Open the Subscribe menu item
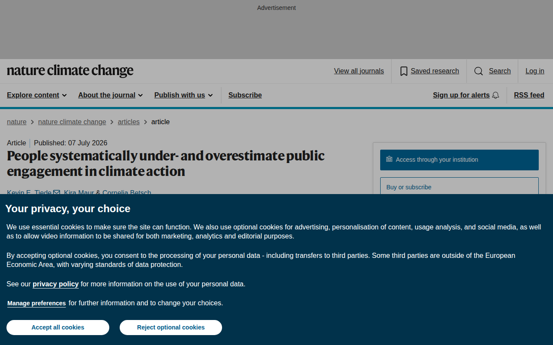 [245, 95]
